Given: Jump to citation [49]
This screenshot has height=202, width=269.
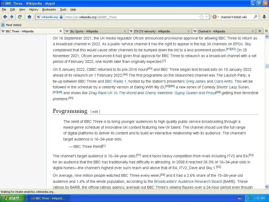Looking at the screenshot, I should coord(218,92).
